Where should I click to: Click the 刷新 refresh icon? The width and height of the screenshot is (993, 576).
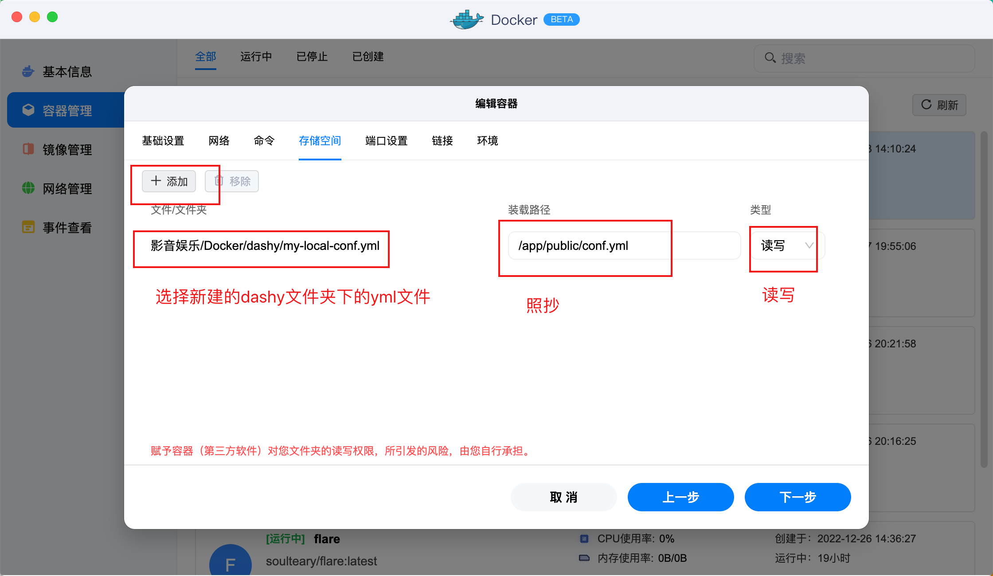coord(927,105)
